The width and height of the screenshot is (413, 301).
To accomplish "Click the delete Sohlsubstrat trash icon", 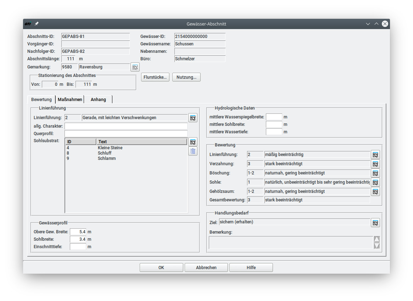I will click(192, 151).
